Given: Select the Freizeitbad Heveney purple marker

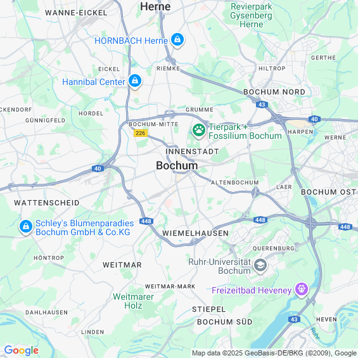Looking at the screenshot, I should [x=302, y=290].
